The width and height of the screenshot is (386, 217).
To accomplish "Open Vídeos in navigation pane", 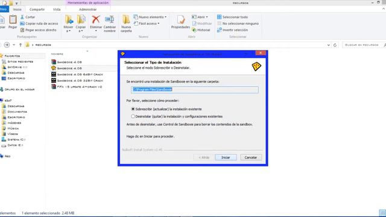I will (10, 134).
